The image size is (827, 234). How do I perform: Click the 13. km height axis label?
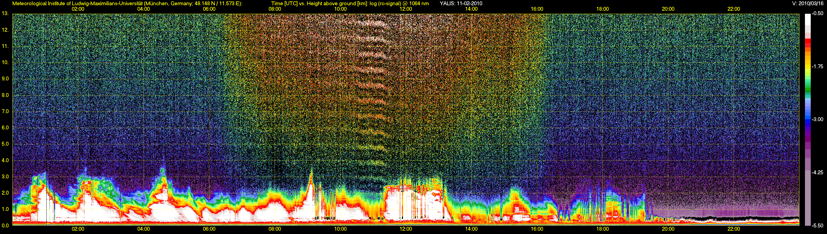[5, 13]
